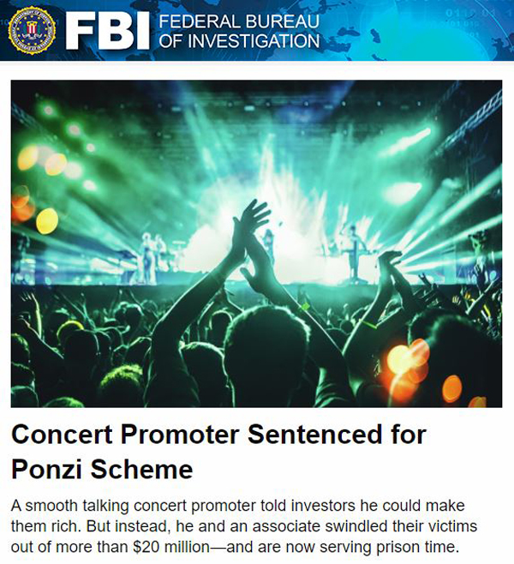This screenshot has height=564, width=514.
Task: Open the Federal Bureau of Investigation title text
Action: coord(239,31)
